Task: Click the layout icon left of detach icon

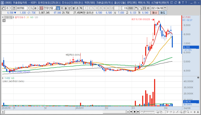Action: [x=172, y=2]
